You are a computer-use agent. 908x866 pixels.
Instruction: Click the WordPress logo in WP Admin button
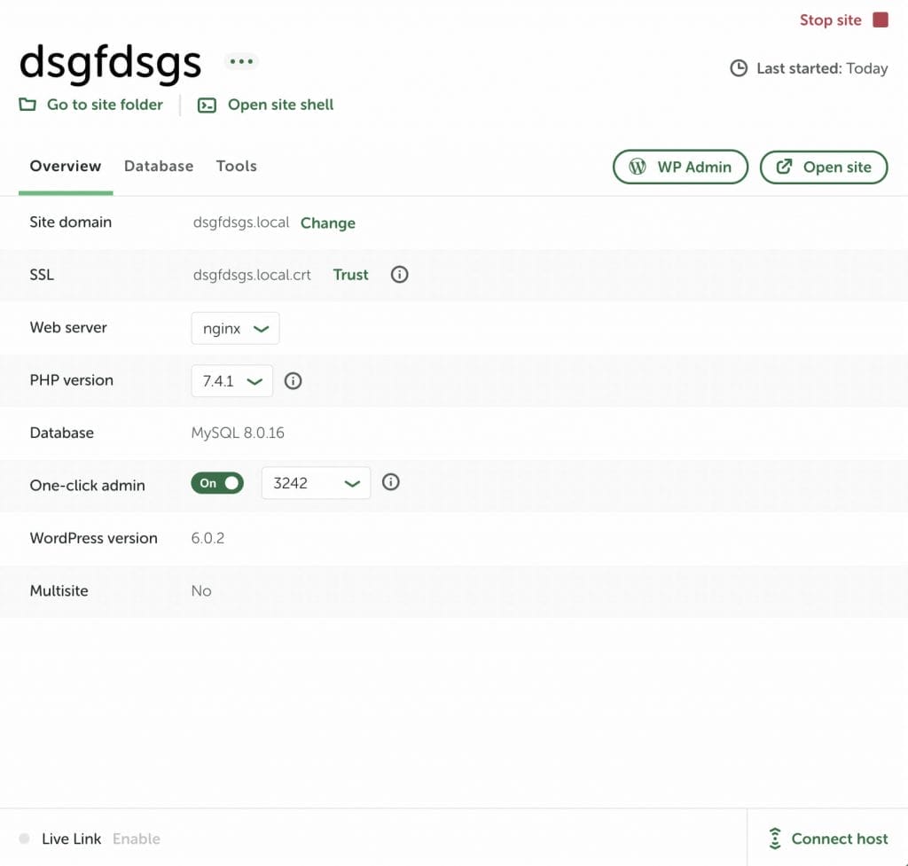[x=637, y=167]
